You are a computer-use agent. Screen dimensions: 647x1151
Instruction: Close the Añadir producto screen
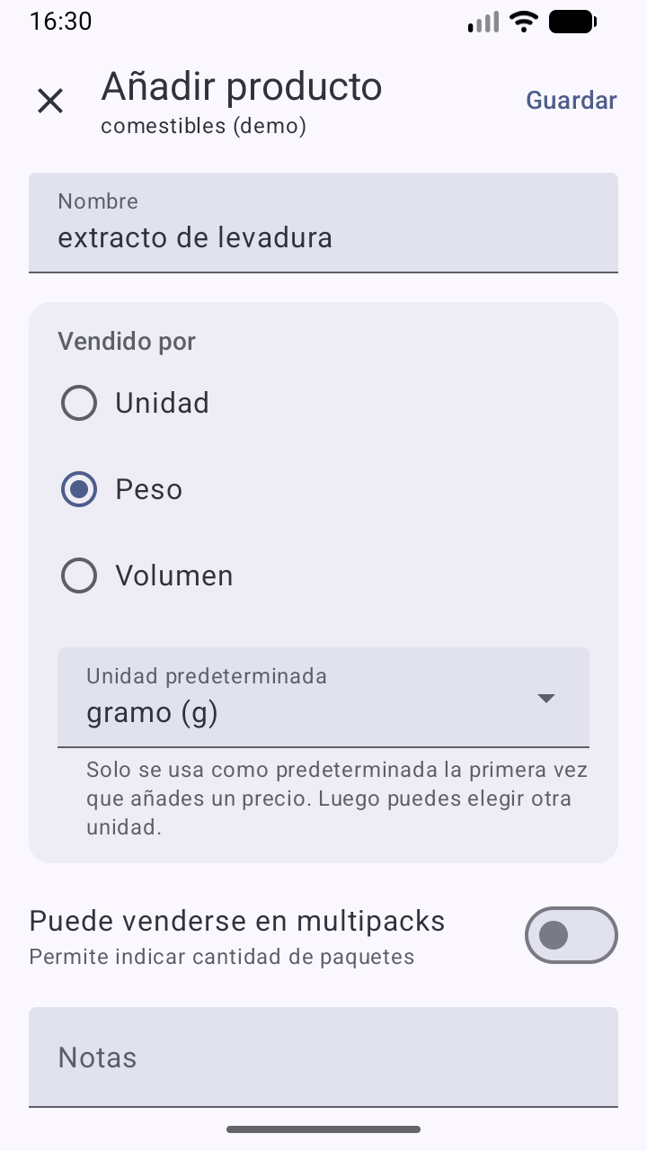(50, 101)
